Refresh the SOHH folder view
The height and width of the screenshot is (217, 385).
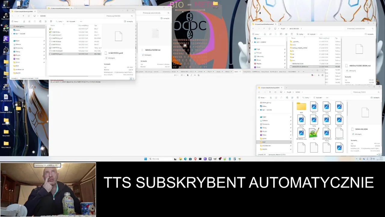tap(276, 92)
